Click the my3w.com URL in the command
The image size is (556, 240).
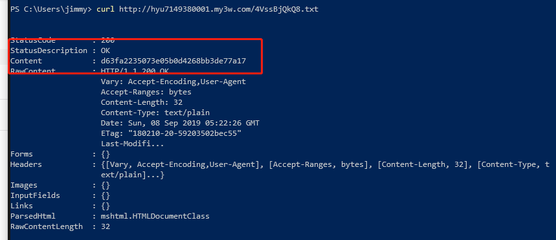tap(218, 9)
